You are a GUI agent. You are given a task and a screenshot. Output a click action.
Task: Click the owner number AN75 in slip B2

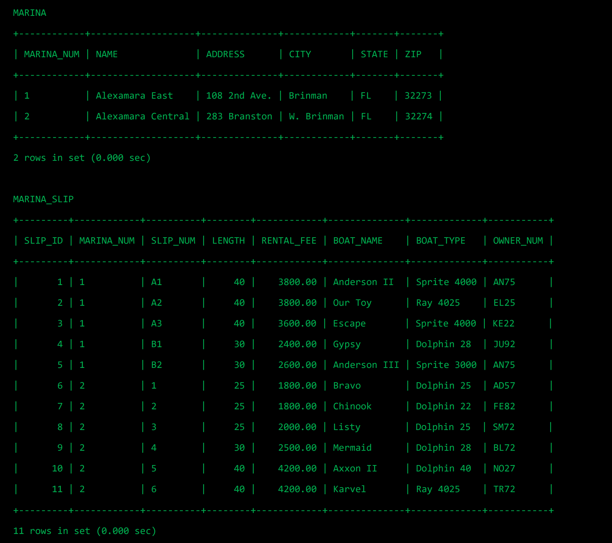click(504, 365)
